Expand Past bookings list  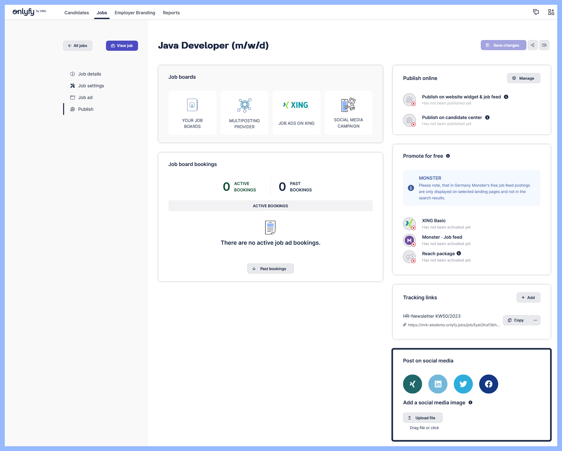point(270,269)
